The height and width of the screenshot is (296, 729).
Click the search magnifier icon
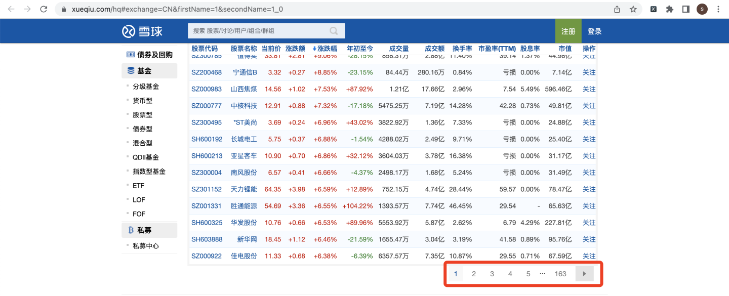tap(334, 31)
